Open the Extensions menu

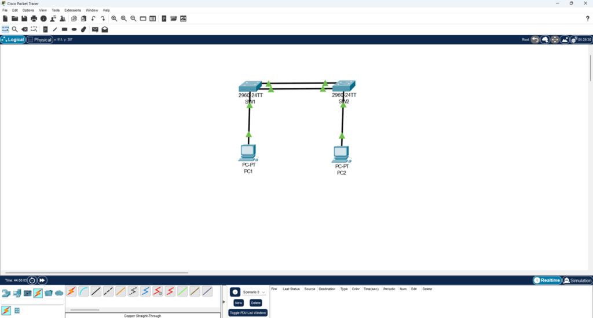[72, 10]
